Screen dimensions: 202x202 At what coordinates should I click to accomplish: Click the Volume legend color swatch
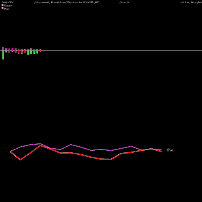pyautogui.click(x=2, y=5)
